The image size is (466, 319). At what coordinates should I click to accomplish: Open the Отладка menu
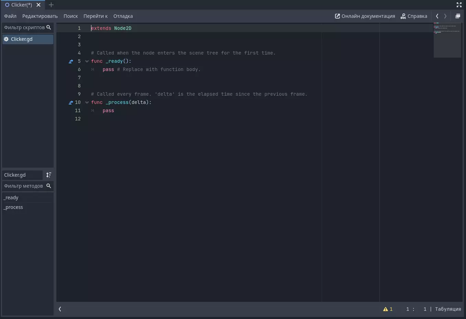click(123, 16)
